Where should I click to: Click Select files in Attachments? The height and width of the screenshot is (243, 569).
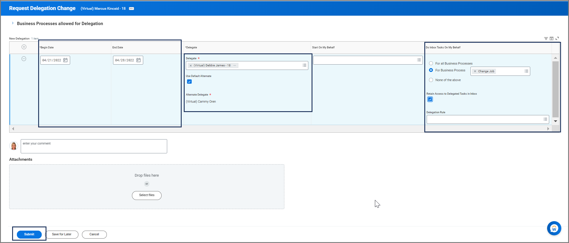(147, 195)
